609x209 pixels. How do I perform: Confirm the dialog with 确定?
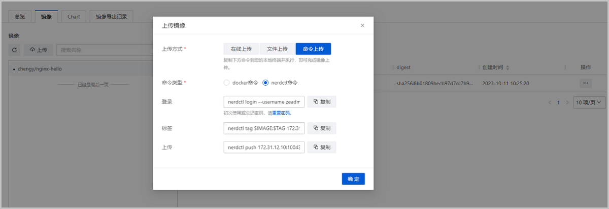pos(353,179)
